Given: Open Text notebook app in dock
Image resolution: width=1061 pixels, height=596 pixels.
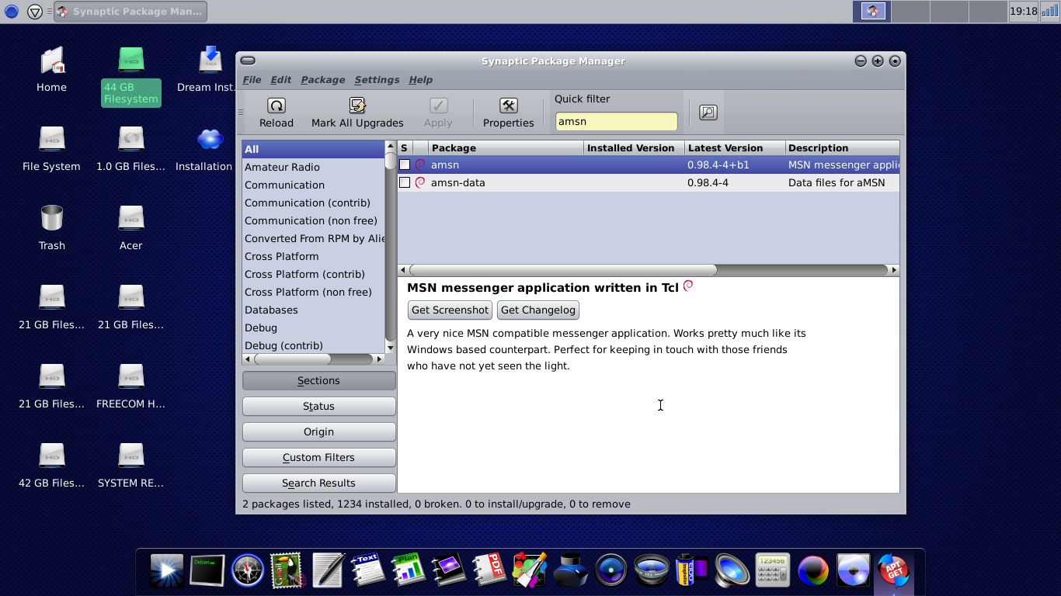Looking at the screenshot, I should (367, 571).
